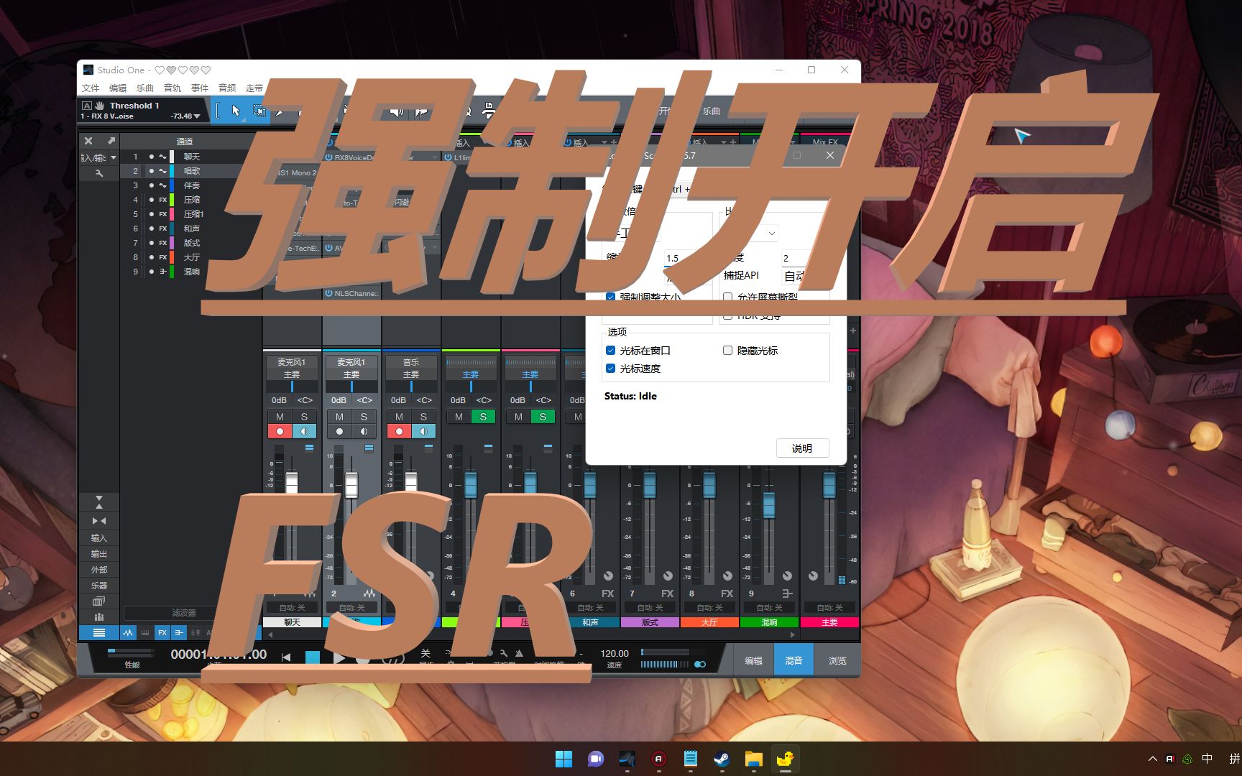Check the 隐藏光标 checkbox
Image resolution: width=1242 pixels, height=776 pixels.
pos(727,351)
